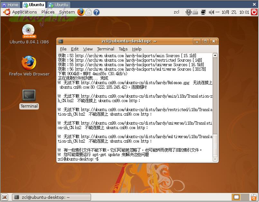Click the red power quit button
The width and height of the screenshot is (259, 202).
coord(254,12)
